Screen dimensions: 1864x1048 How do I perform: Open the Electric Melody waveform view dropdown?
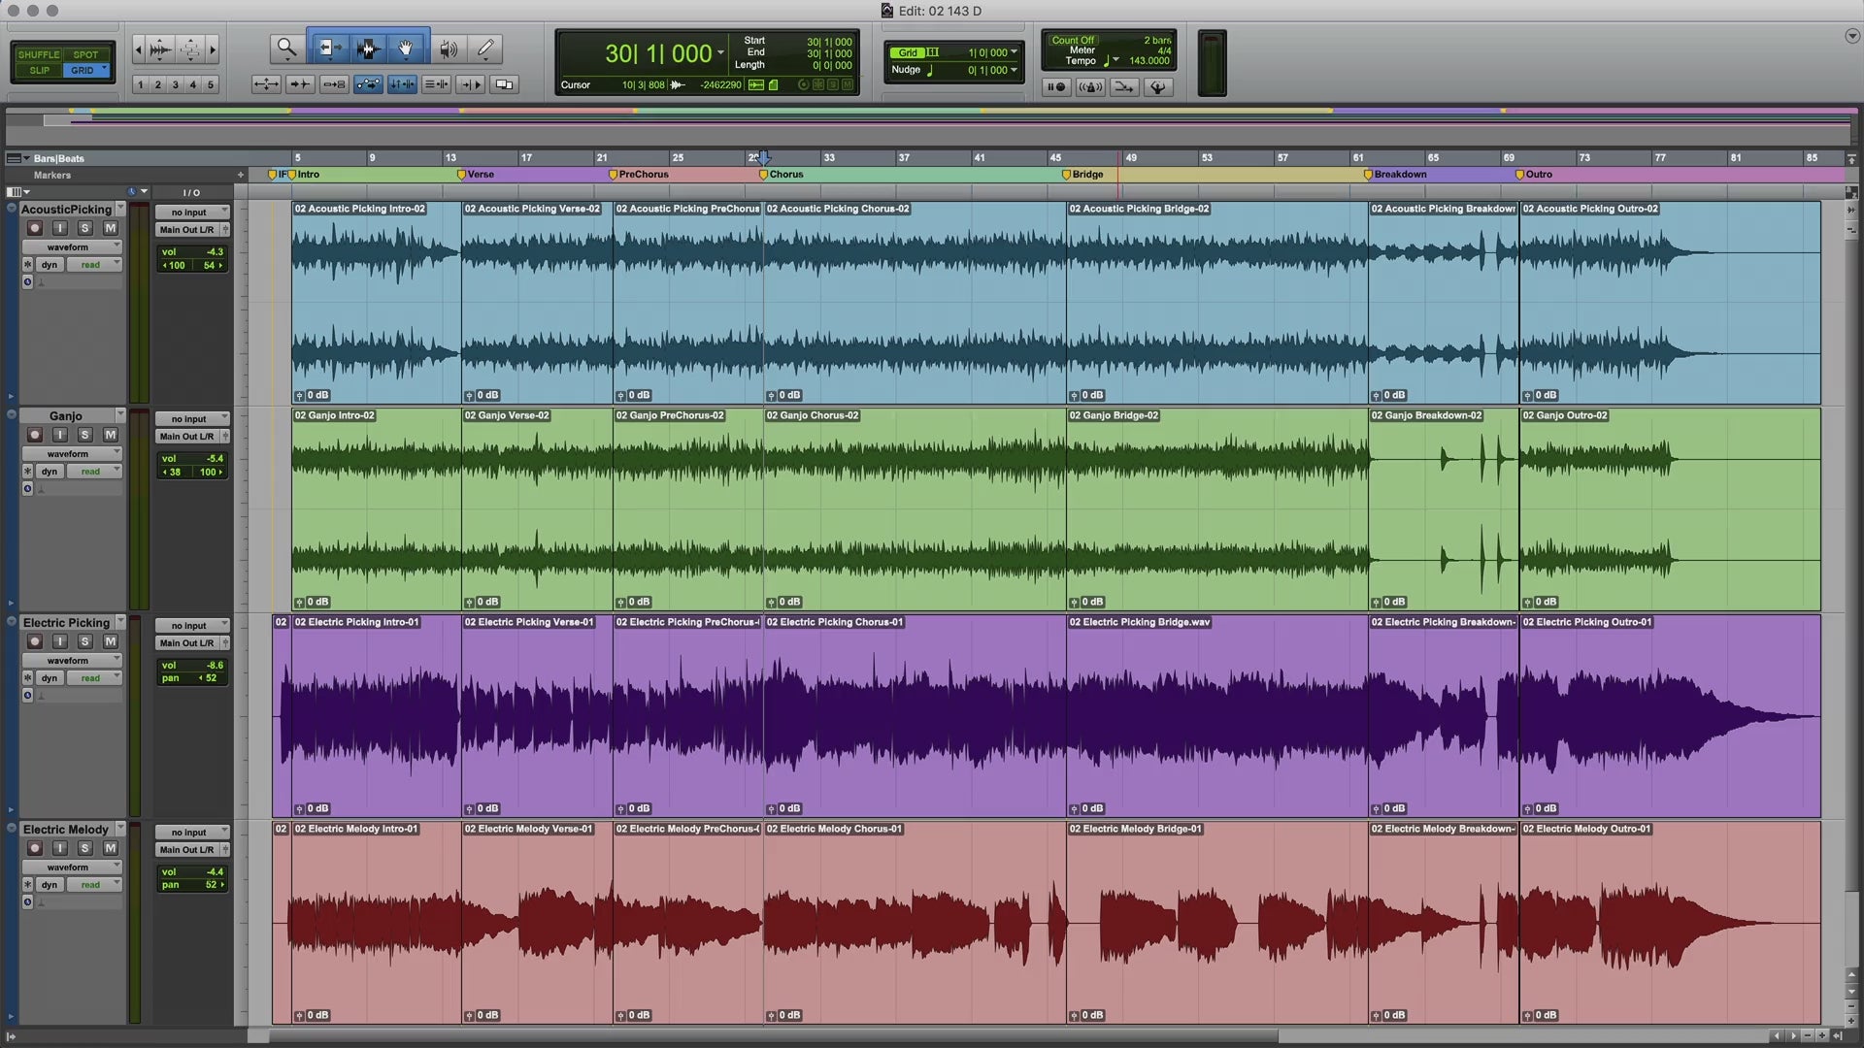(72, 867)
